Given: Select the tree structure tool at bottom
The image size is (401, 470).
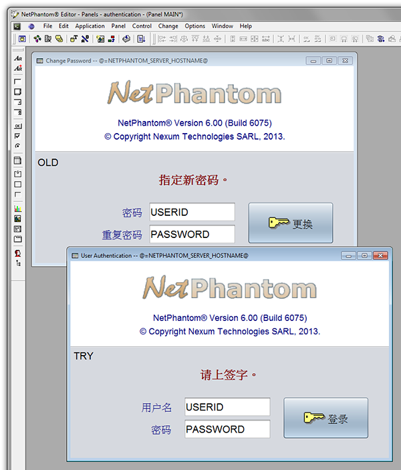Looking at the screenshot, I should [x=18, y=263].
